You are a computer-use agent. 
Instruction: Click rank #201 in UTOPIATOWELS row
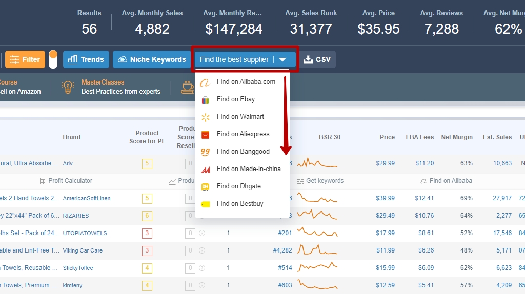coord(285,233)
